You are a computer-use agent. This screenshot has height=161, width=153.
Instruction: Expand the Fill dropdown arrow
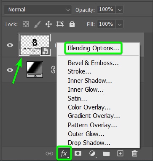pyautogui.click(x=120, y=25)
